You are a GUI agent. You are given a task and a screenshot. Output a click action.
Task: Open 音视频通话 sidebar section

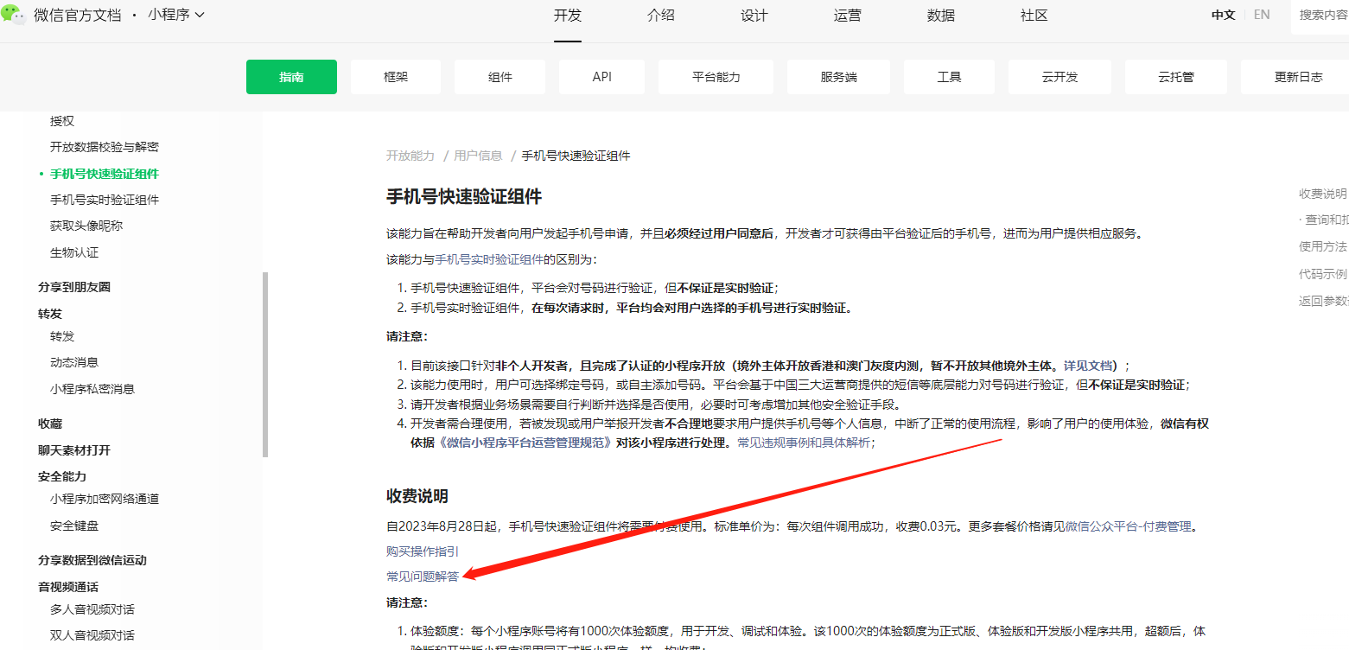pyautogui.click(x=68, y=587)
